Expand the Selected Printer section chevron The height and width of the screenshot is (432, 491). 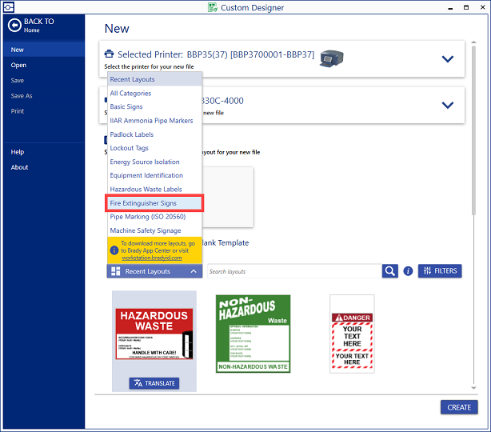pyautogui.click(x=447, y=58)
